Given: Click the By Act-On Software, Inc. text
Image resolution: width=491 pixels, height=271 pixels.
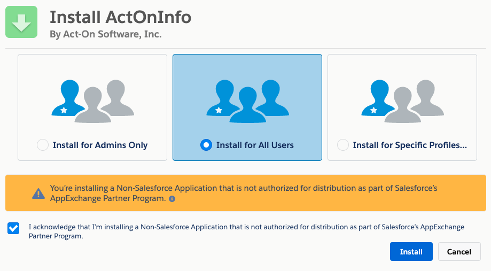Looking at the screenshot, I should [106, 34].
